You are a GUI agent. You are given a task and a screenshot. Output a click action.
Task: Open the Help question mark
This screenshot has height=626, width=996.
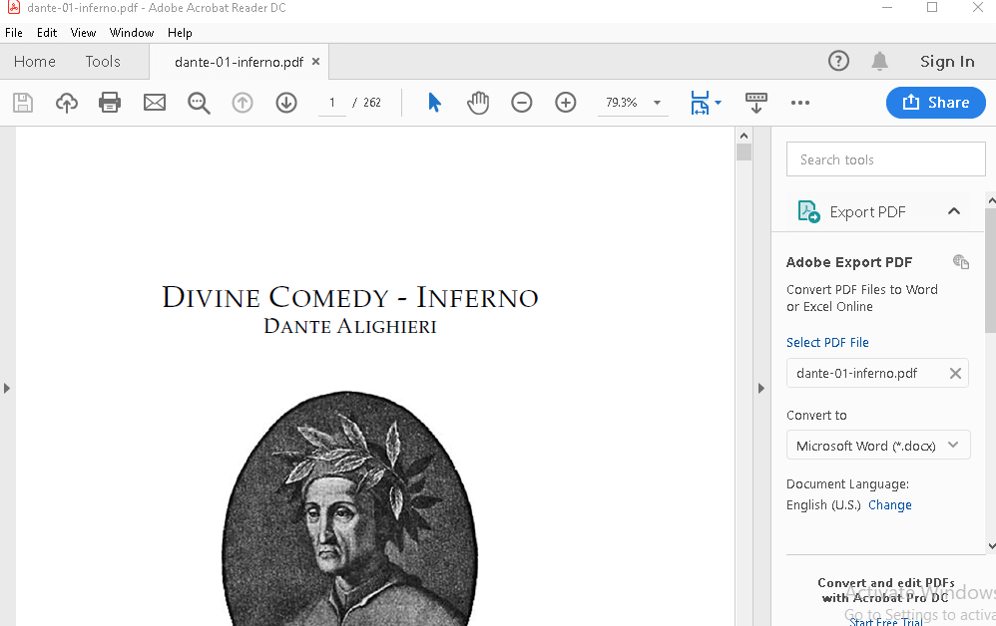[838, 62]
